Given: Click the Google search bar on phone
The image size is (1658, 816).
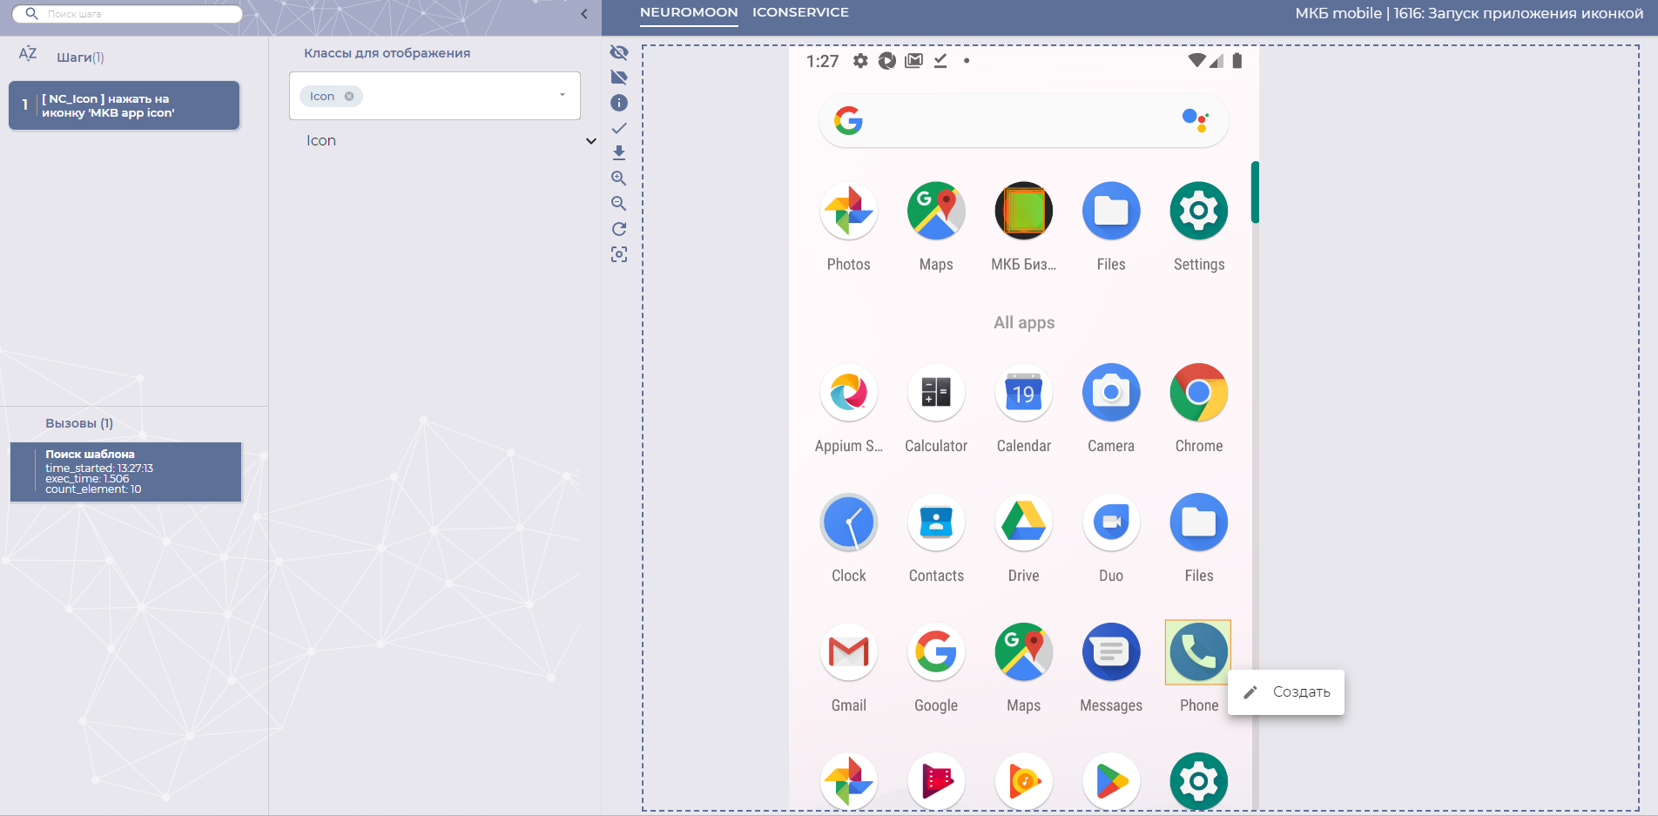Looking at the screenshot, I should click(x=1024, y=121).
